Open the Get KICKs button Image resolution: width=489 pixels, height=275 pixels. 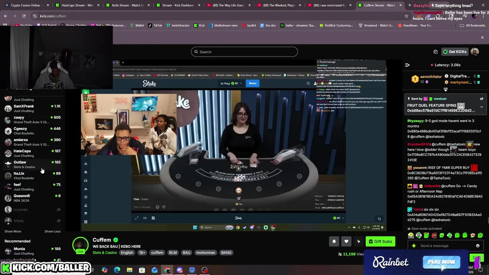click(x=455, y=52)
